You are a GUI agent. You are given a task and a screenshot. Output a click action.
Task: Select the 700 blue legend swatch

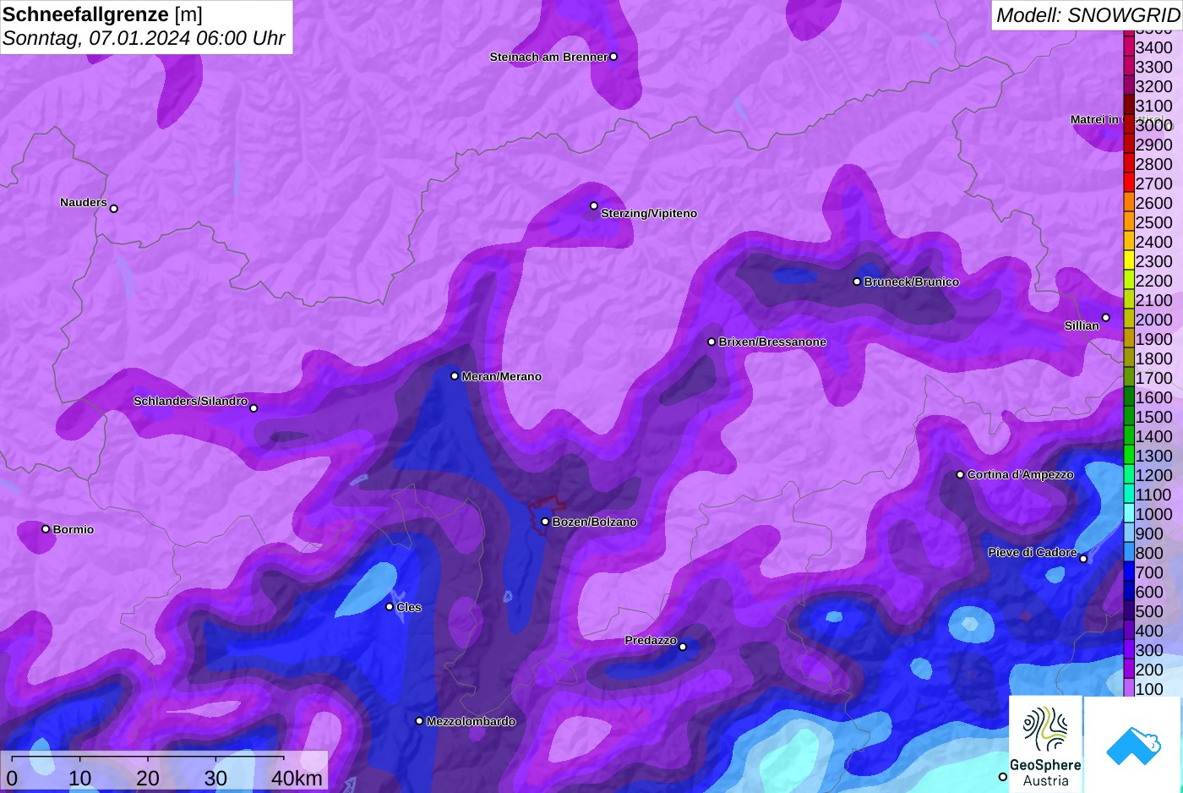click(1129, 572)
